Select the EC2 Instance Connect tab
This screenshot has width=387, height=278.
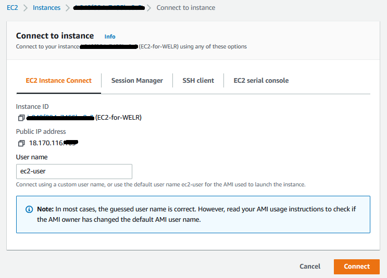pyautogui.click(x=58, y=81)
